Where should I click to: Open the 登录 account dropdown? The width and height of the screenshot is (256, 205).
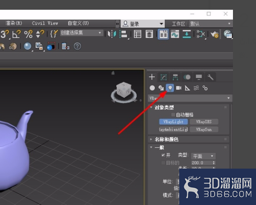click(143, 24)
